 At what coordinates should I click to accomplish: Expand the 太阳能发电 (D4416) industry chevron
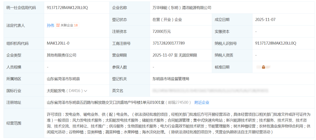coord(85,91)
